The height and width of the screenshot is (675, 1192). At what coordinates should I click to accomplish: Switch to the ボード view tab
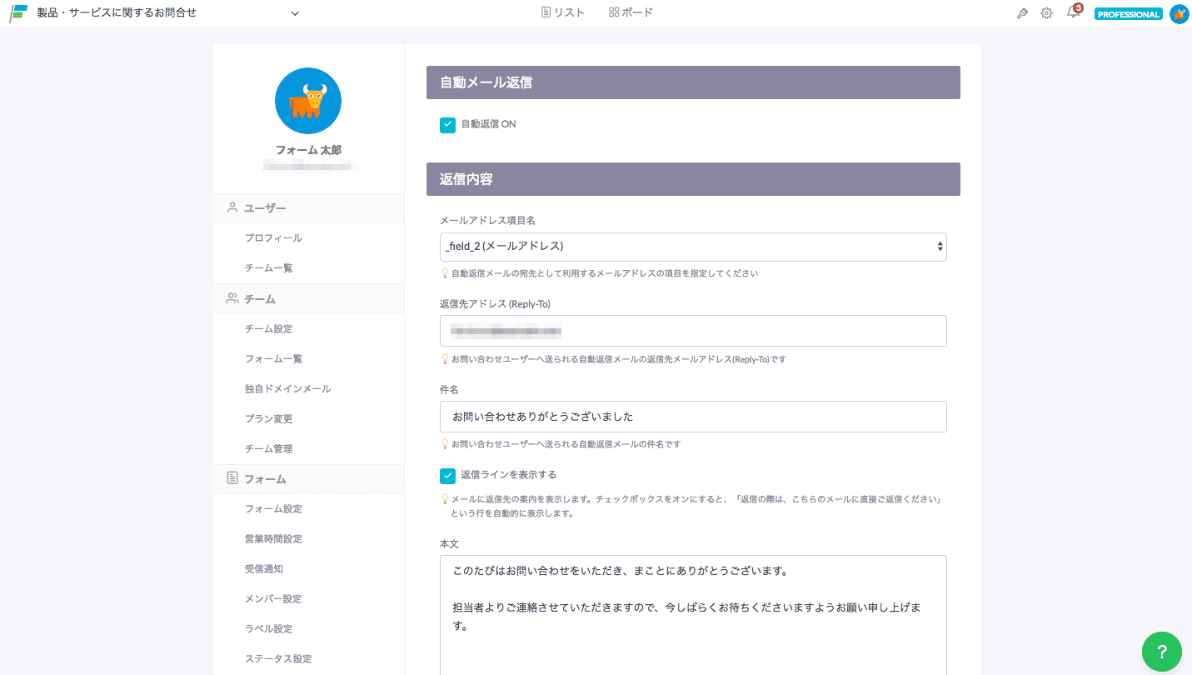[x=631, y=12]
